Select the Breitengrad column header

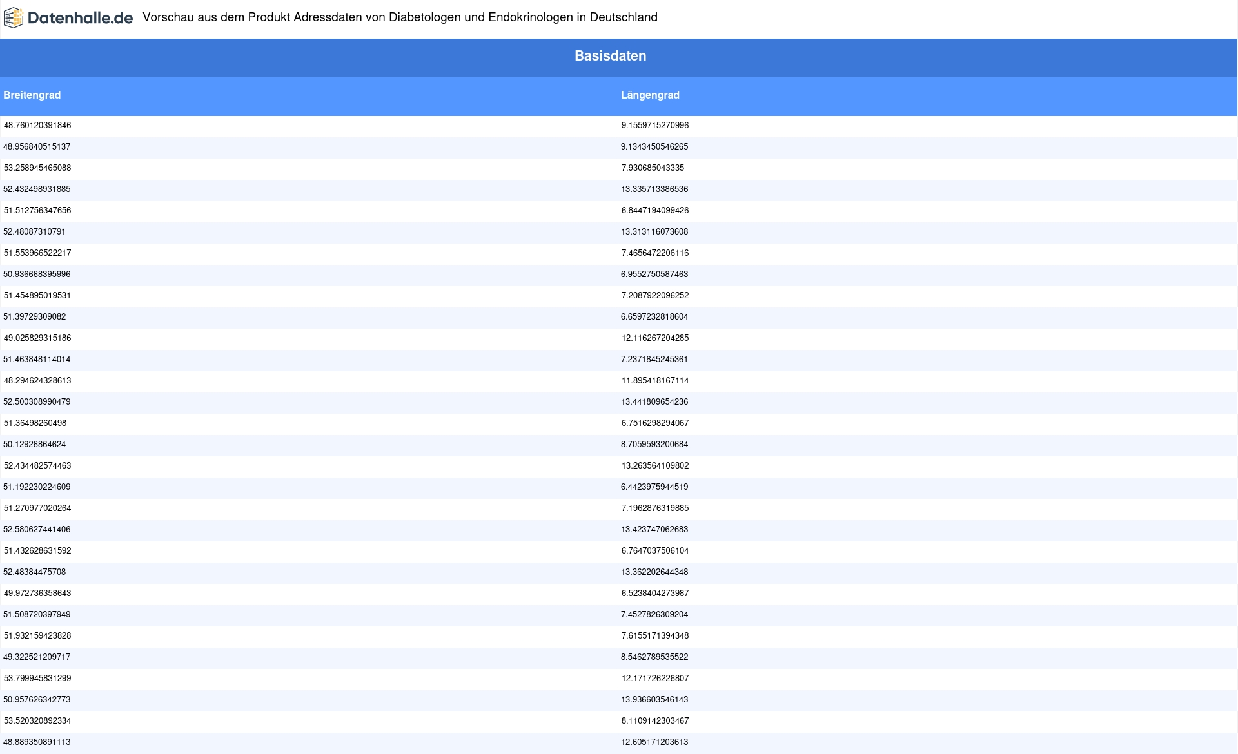32,95
